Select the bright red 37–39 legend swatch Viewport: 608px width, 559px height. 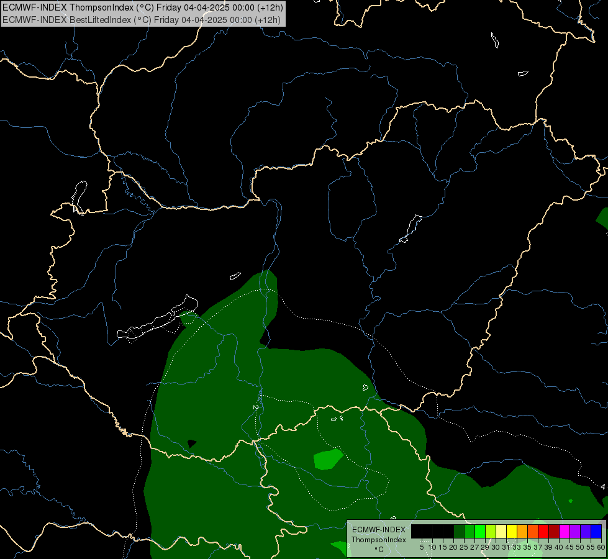tap(543, 531)
